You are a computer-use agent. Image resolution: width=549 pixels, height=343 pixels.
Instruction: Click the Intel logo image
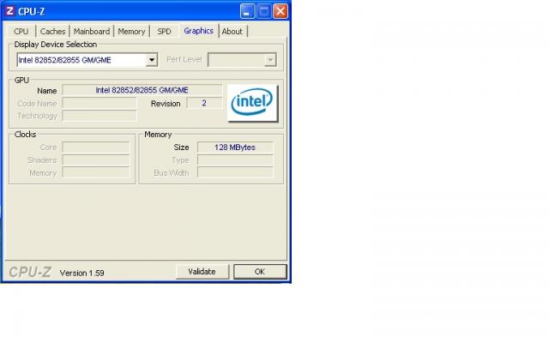251,103
